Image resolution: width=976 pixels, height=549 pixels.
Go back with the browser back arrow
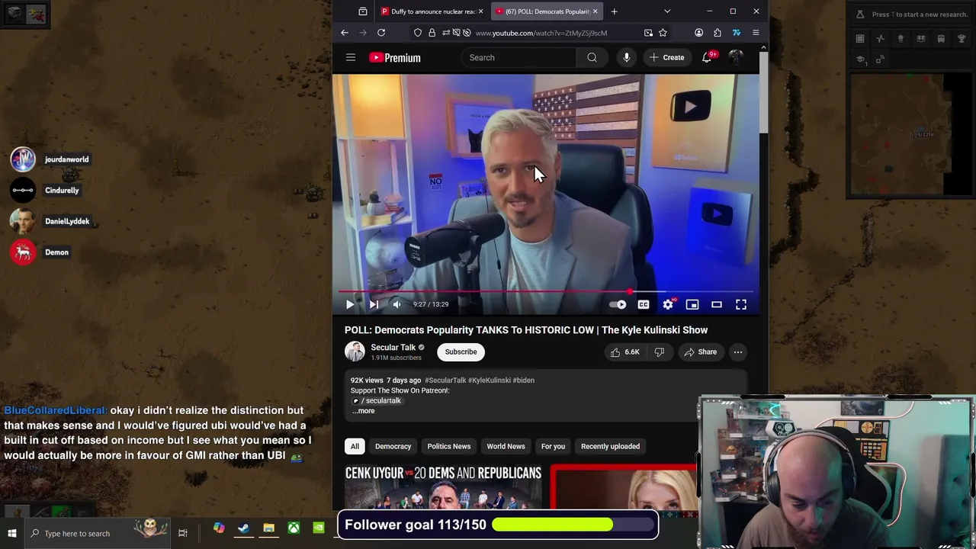[x=345, y=33]
